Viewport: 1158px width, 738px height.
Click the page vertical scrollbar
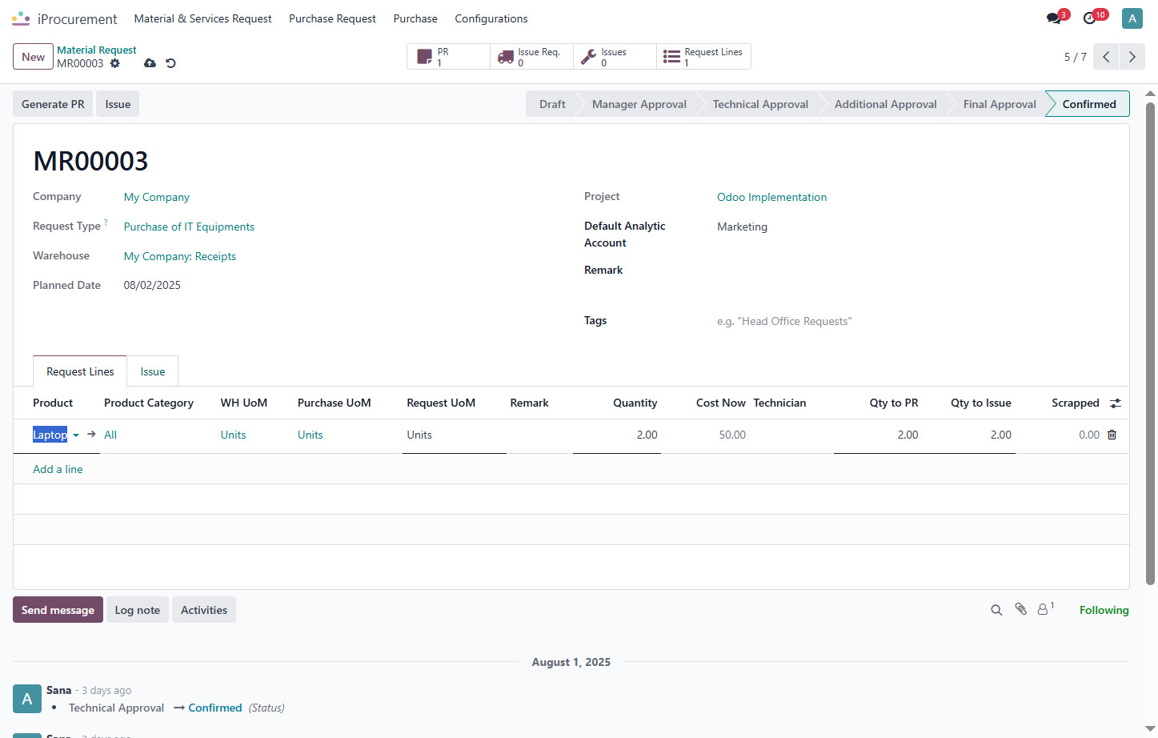coord(1151,344)
